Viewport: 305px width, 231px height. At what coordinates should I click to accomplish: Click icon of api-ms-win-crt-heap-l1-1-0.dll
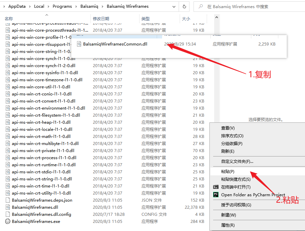click(8, 122)
